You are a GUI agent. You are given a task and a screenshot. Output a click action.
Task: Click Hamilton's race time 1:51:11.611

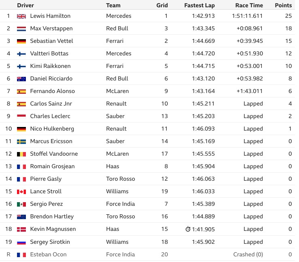point(247,16)
